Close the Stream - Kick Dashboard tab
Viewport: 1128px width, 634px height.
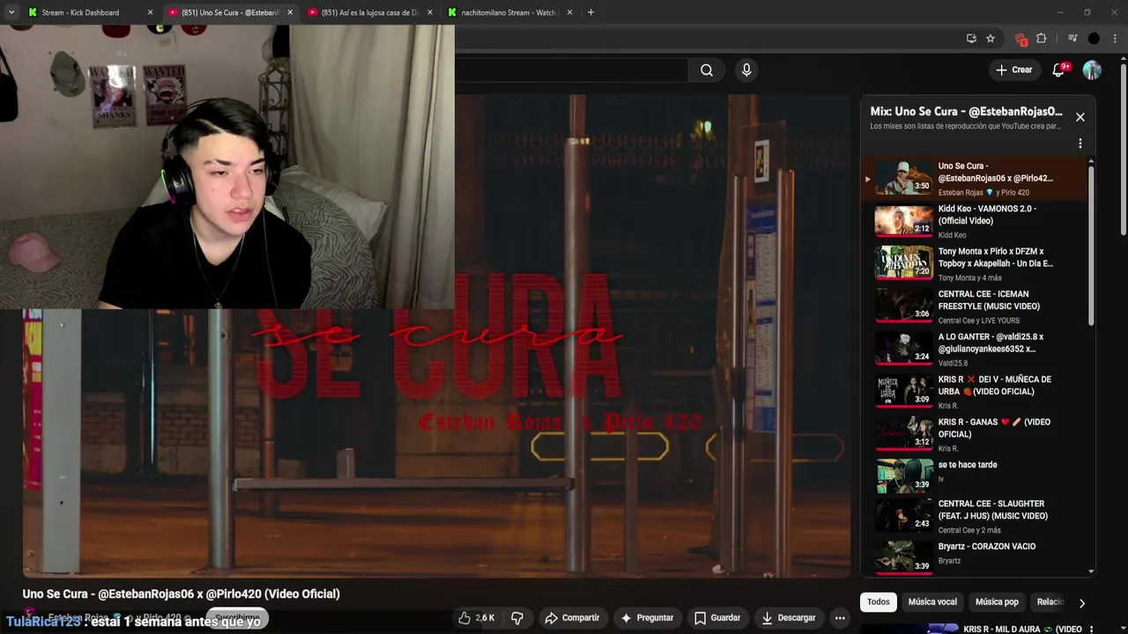(x=150, y=12)
